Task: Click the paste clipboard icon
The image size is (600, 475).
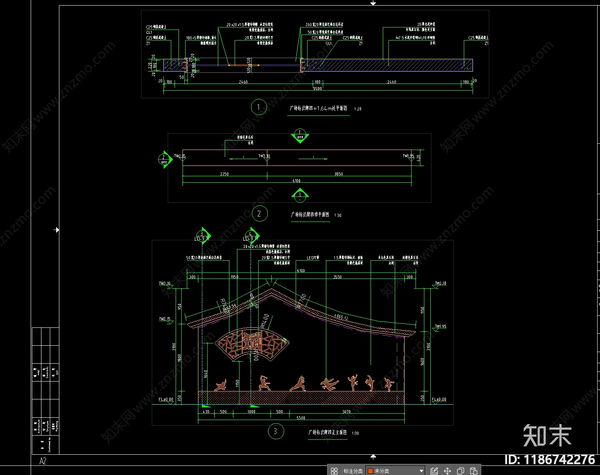Action: (474, 471)
